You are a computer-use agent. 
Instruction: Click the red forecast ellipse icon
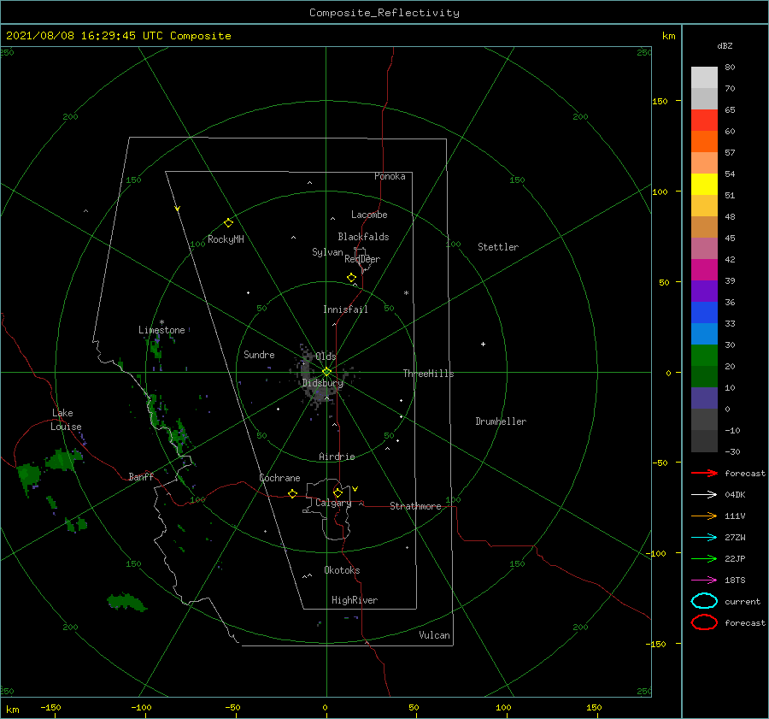(704, 622)
